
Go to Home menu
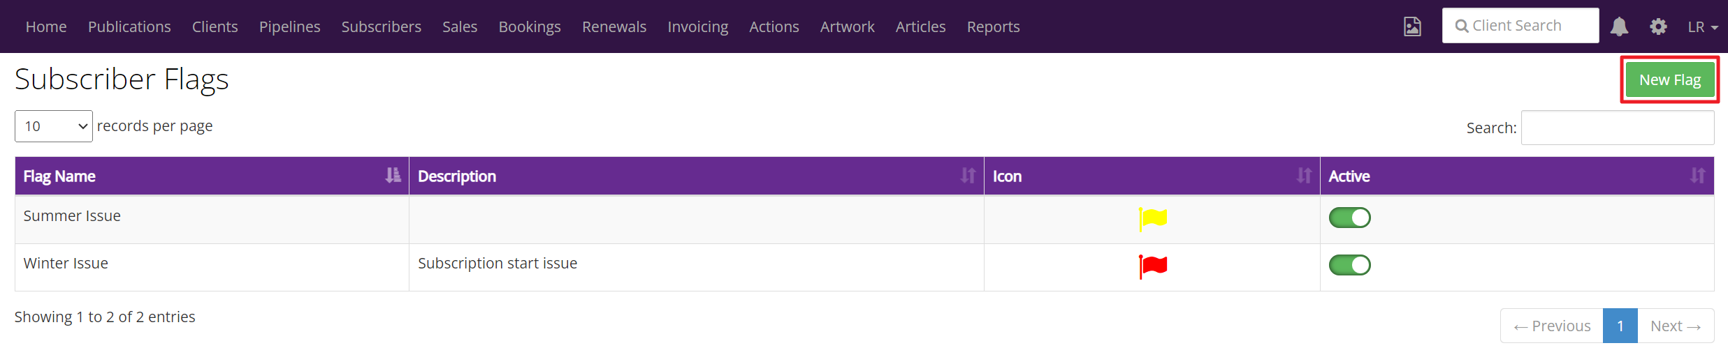(x=46, y=26)
